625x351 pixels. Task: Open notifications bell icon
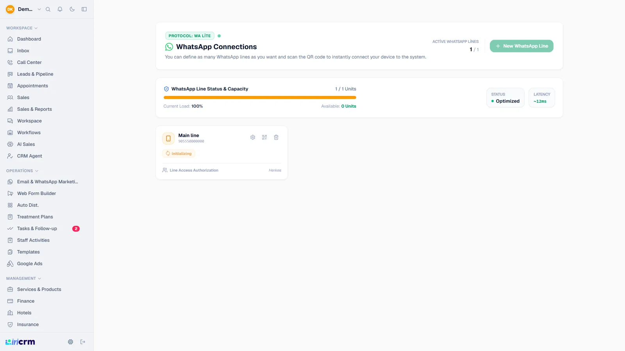(x=60, y=9)
